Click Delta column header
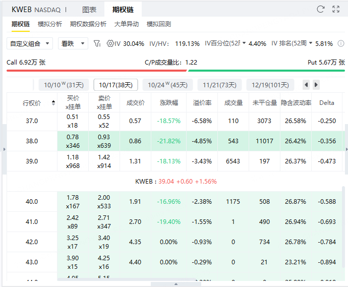The width and height of the screenshot is (348, 287). (x=327, y=103)
